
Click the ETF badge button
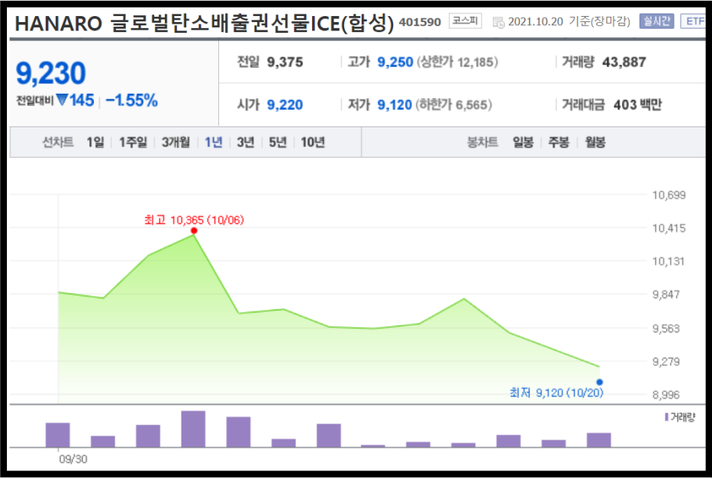[x=694, y=21]
